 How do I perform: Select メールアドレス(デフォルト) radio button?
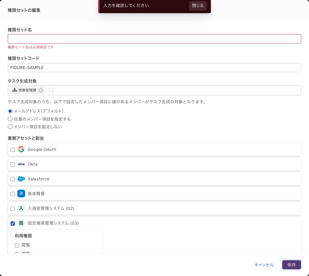[10, 111]
